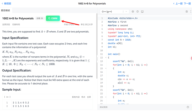Collapse the code fold at line 15
Viewport: 192px width, 111px height.
pyautogui.click(x=106, y=68)
